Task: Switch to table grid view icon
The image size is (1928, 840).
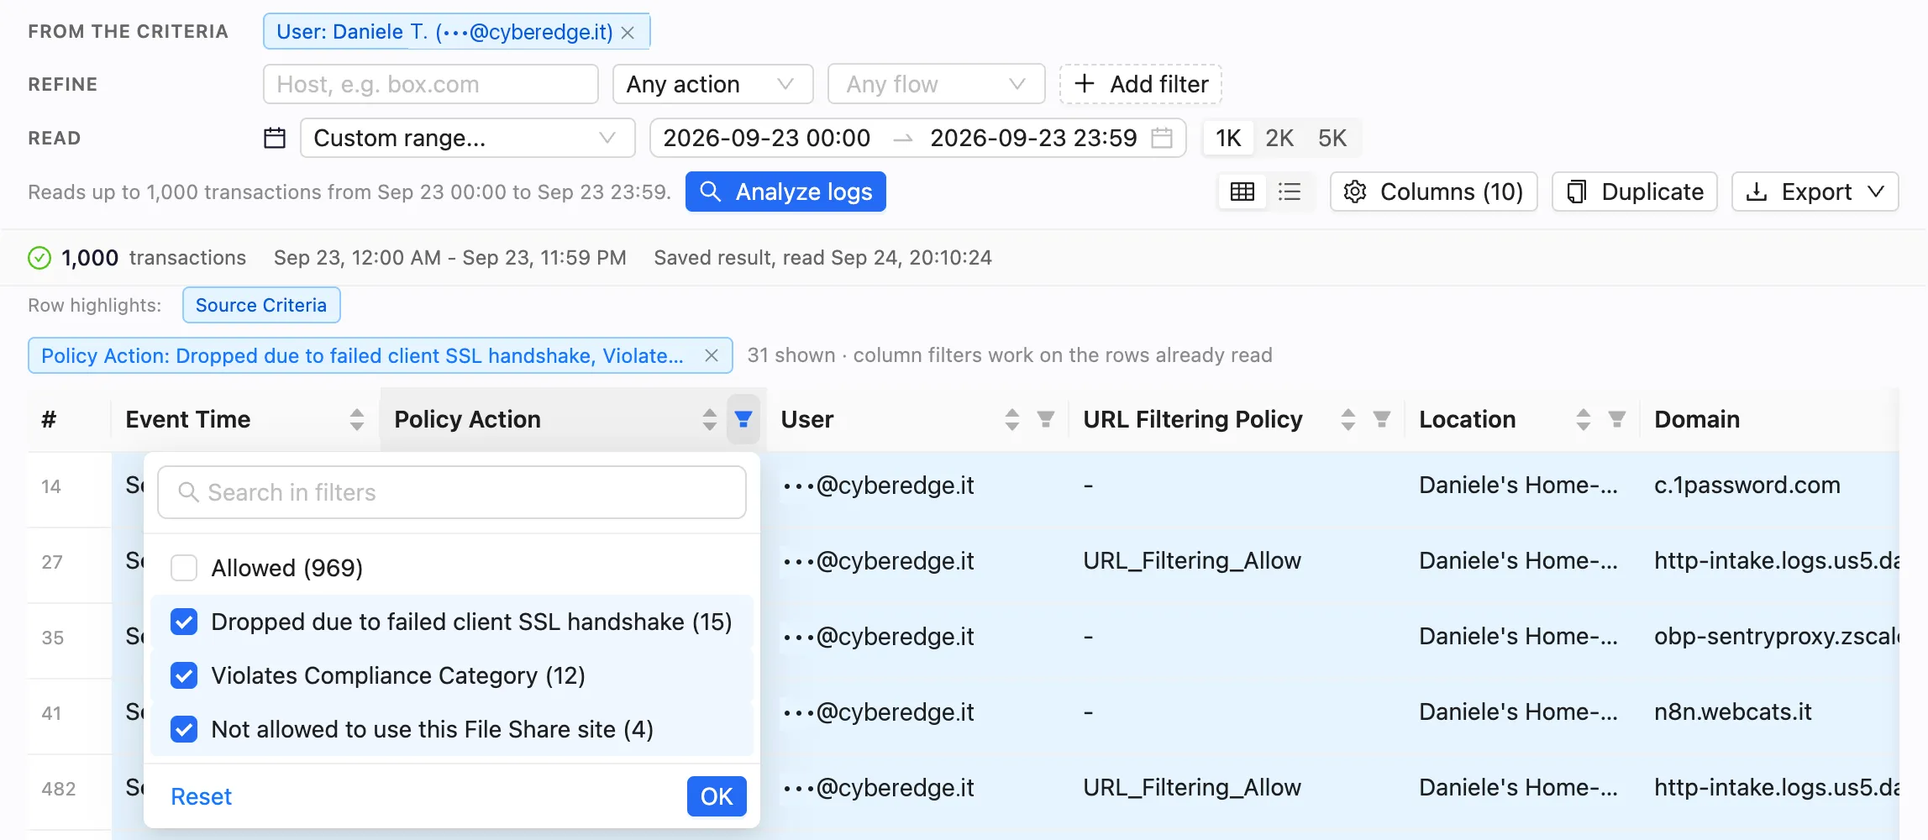Action: [x=1242, y=192]
